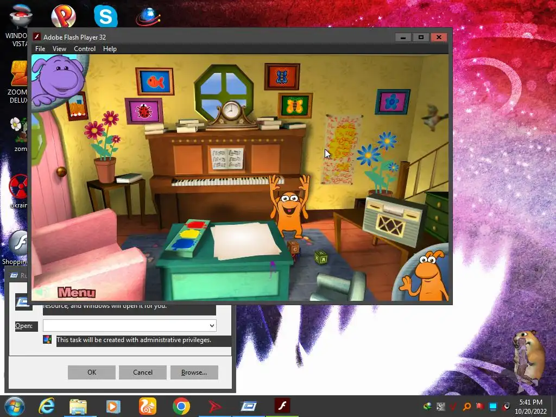Click Cancel in the Run dialog
The width and height of the screenshot is (556, 417).
(x=143, y=372)
